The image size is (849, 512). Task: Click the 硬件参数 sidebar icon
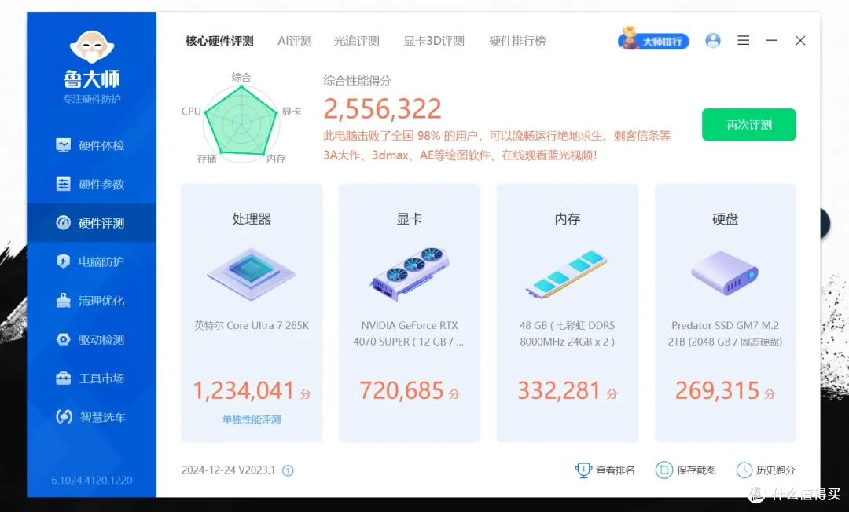(63, 184)
